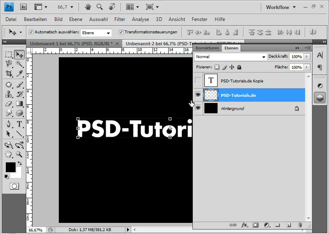Open the Fenster menu
This screenshot has height=234, width=329.
(x=199, y=19)
